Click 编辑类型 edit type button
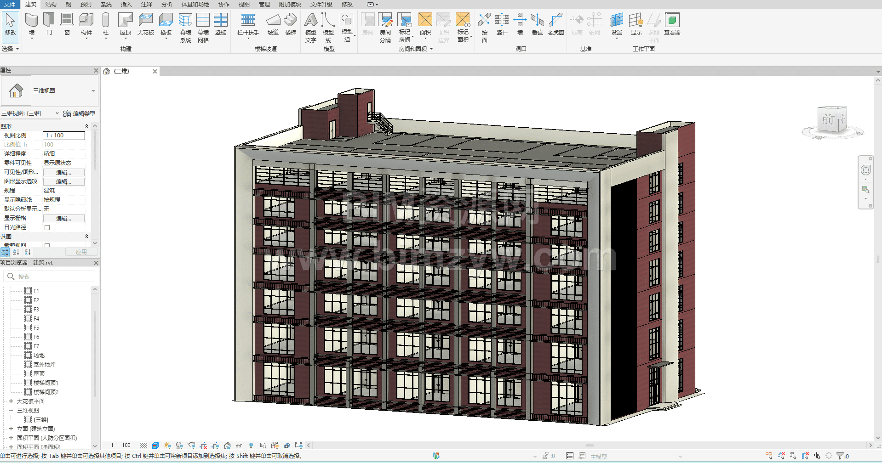Image resolution: width=882 pixels, height=463 pixels. click(x=80, y=113)
